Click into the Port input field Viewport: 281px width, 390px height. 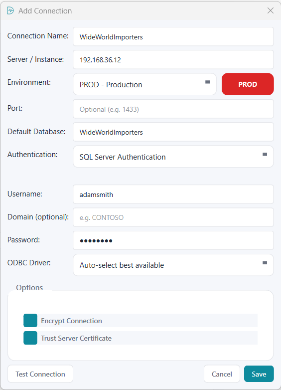[173, 109]
